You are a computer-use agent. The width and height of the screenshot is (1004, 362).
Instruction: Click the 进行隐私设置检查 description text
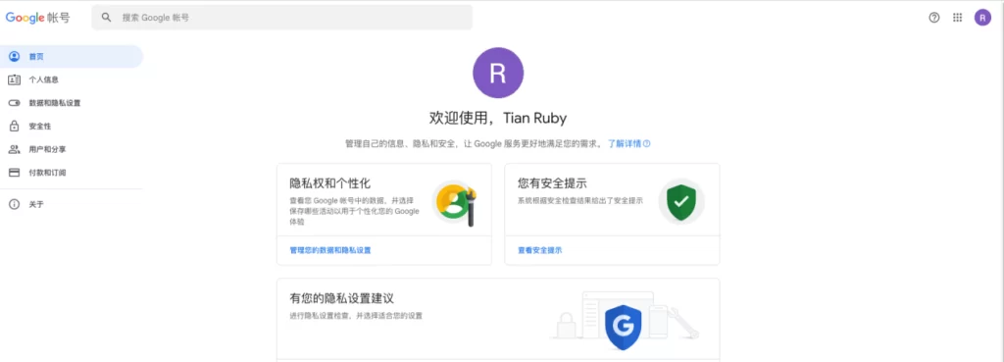pos(356,316)
